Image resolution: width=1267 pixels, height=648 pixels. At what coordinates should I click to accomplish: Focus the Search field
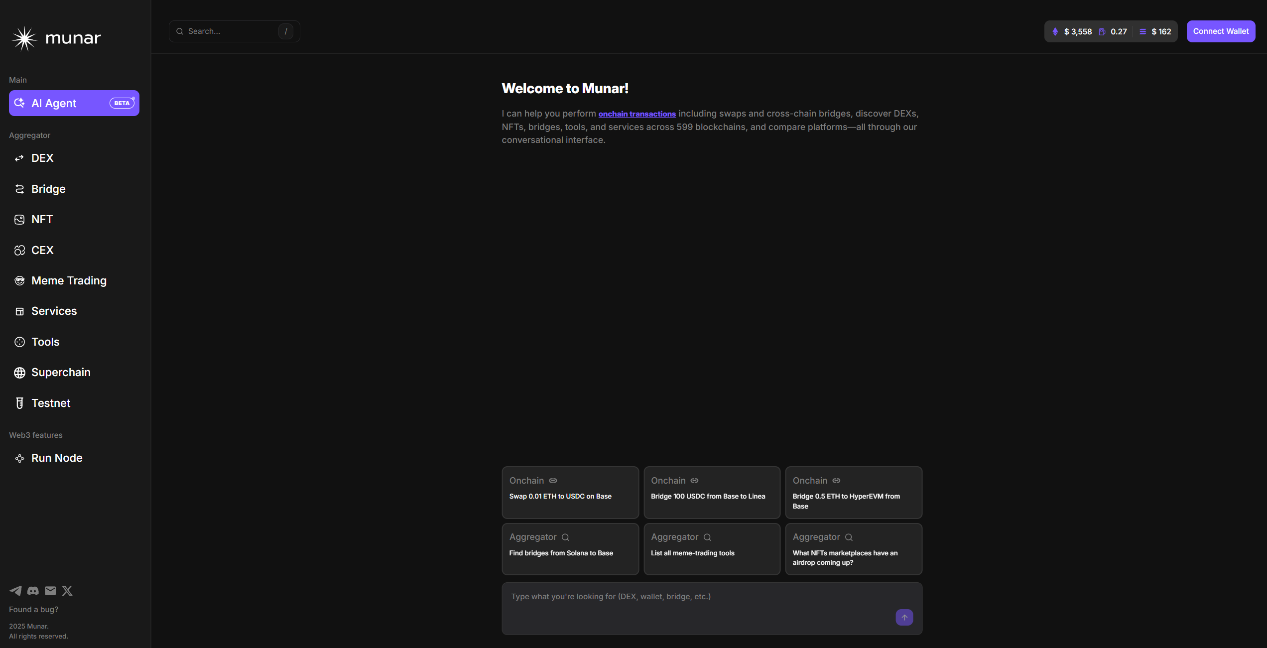point(234,31)
